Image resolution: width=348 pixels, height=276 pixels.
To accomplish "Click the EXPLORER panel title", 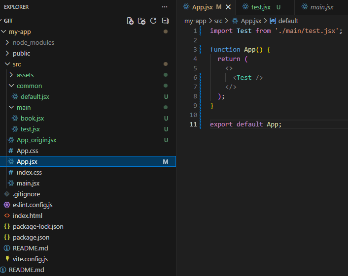I will coord(16,7).
